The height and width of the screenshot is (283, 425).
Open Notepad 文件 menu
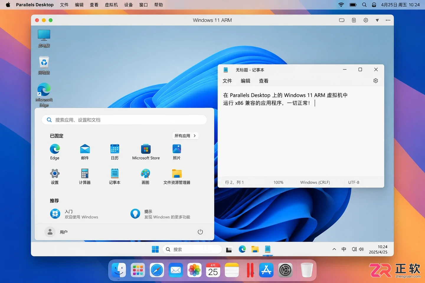[x=227, y=81]
